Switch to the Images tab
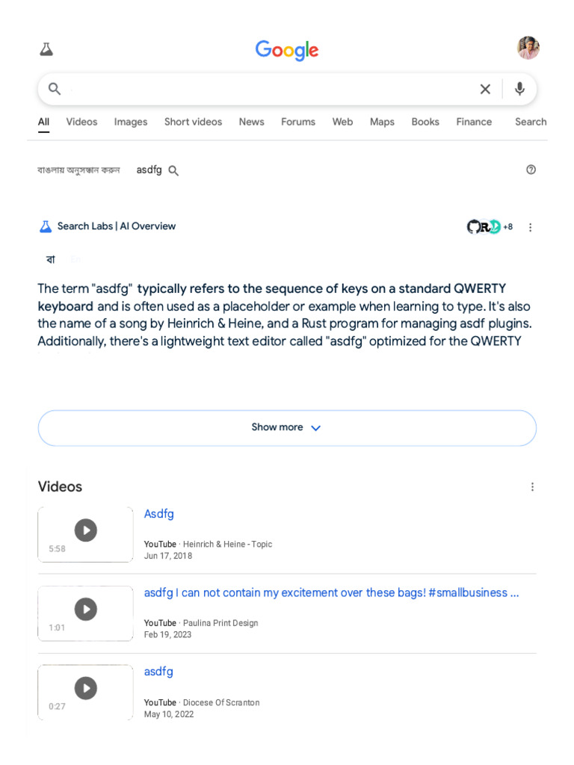 click(131, 122)
